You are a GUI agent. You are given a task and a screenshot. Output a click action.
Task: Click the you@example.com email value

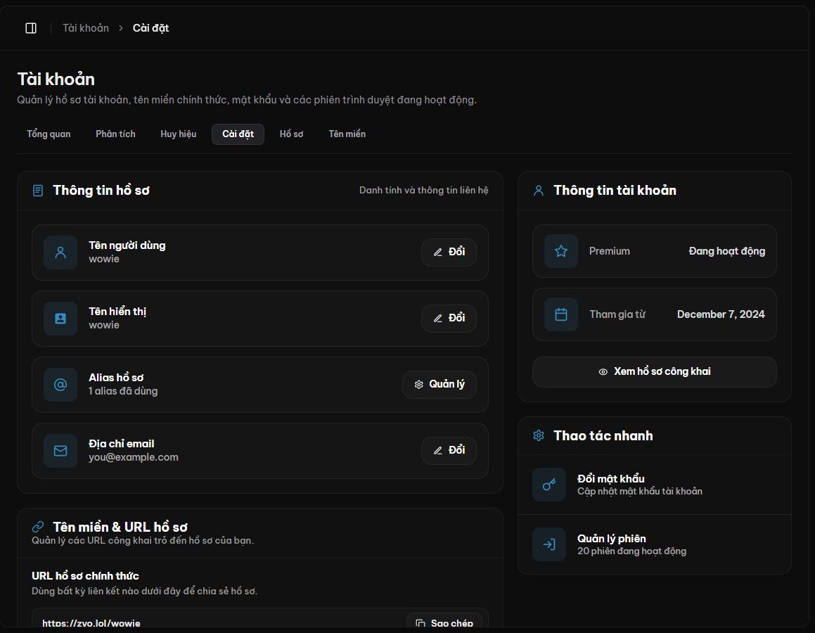pos(134,457)
